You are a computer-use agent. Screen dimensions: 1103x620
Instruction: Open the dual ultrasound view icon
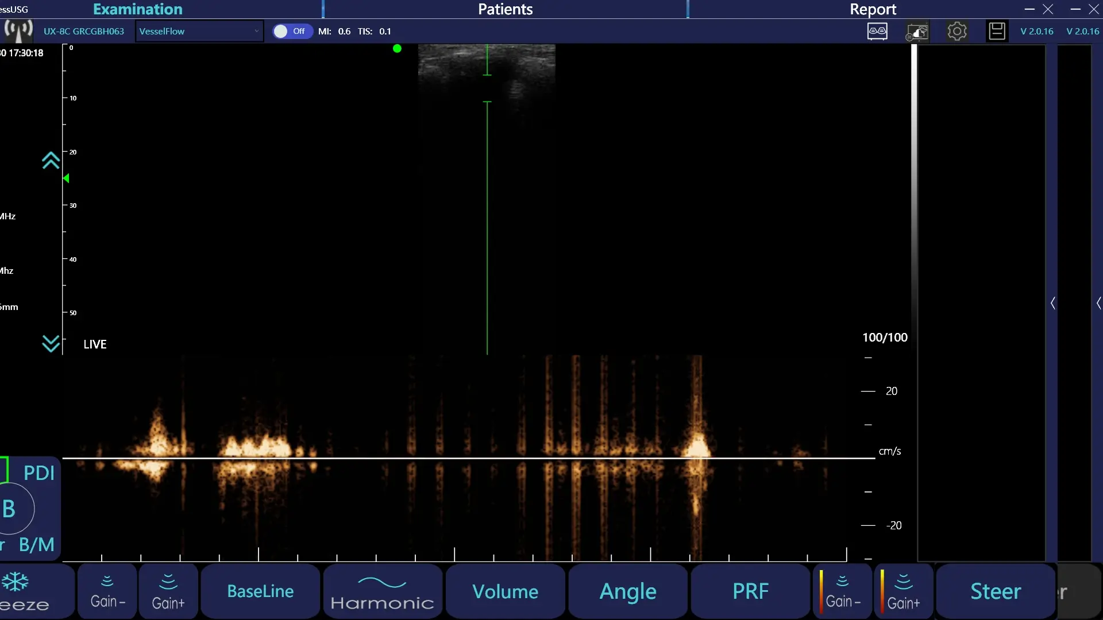click(877, 31)
